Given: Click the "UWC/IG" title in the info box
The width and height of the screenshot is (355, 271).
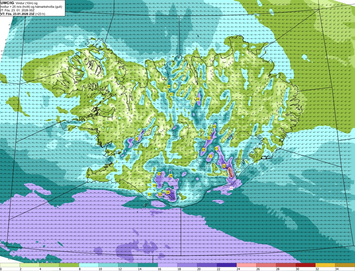Looking at the screenshot, I should [x=8, y=3].
